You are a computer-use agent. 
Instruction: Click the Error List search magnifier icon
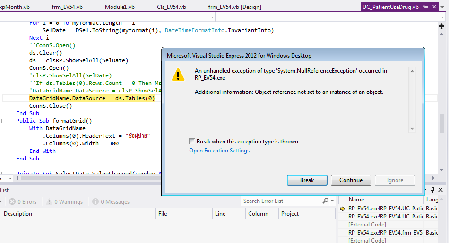[326, 201]
